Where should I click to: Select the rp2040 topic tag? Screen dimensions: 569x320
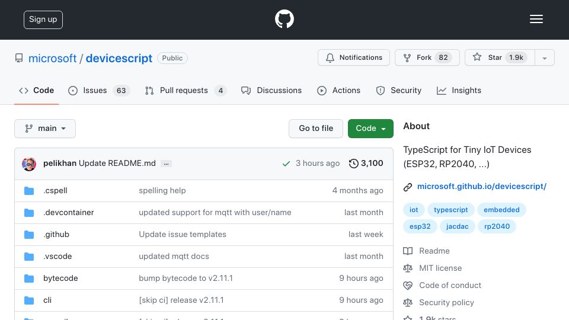tap(497, 226)
